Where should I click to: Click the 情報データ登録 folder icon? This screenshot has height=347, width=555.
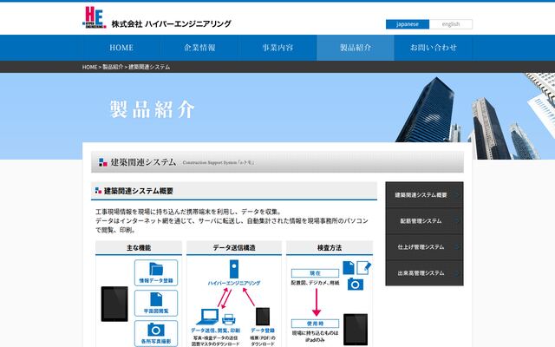[156, 269]
